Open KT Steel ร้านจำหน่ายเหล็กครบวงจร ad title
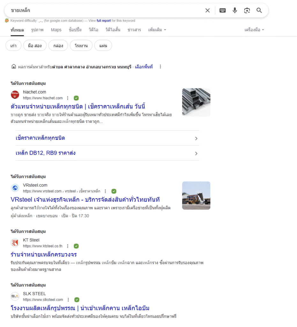The height and width of the screenshot is (327, 297). (44, 255)
